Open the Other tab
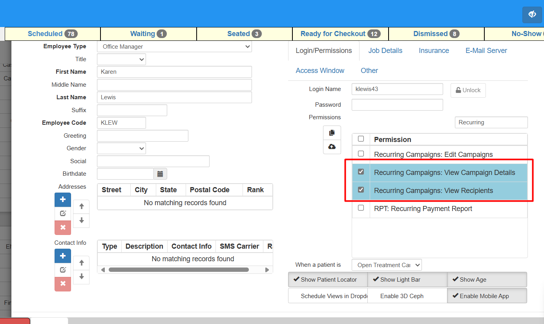Screen dimensions: 544x324 pos(369,71)
